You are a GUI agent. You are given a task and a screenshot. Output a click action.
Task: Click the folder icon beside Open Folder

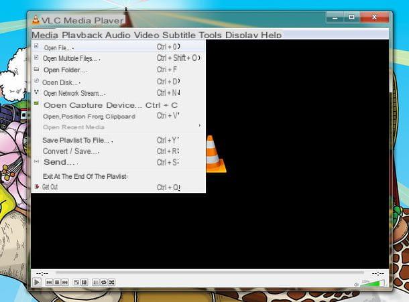coord(36,69)
